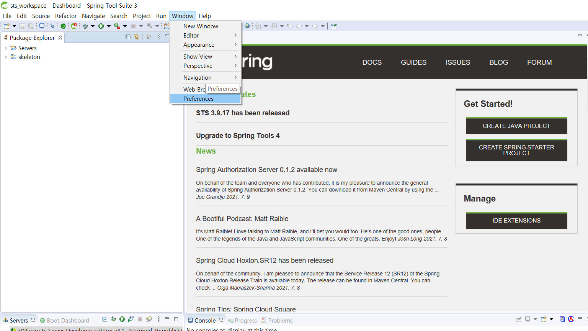Click the Back navigation arrow
This screenshot has height=331, width=588.
click(x=299, y=26)
